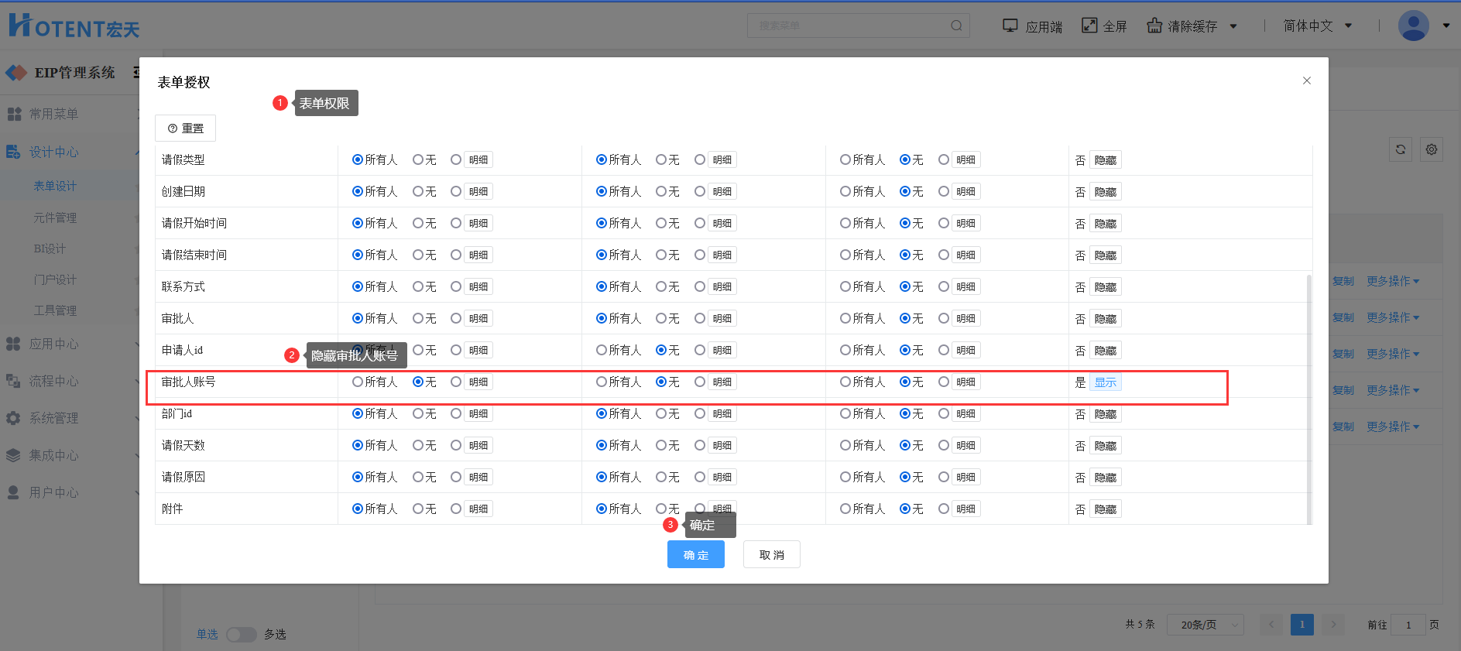Click the 确定 confirm button
Viewport: 1461px width, 651px height.
click(x=695, y=555)
